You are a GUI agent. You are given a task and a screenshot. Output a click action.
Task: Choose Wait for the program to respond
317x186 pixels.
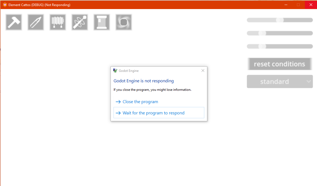pyautogui.click(x=159, y=113)
